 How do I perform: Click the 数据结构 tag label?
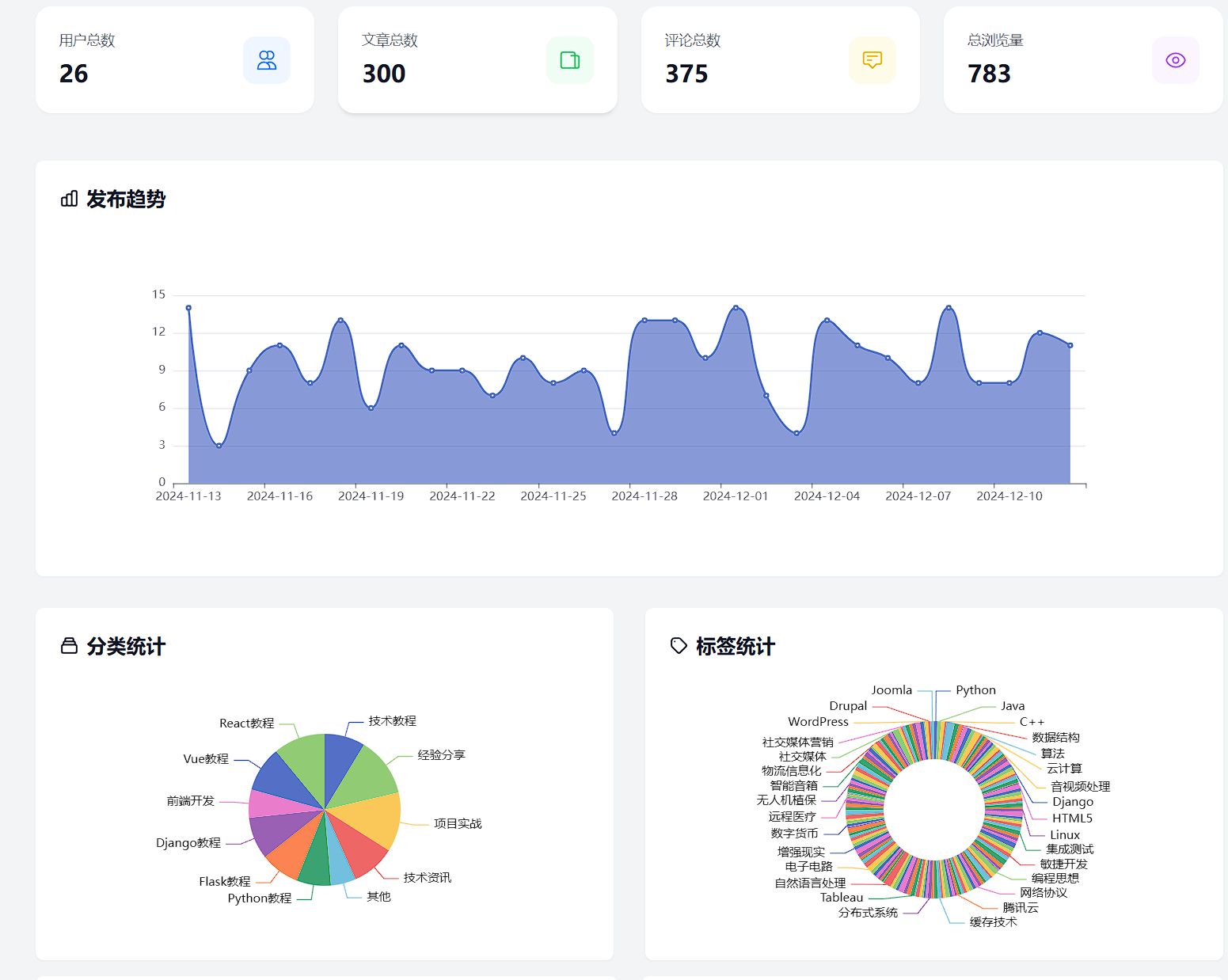point(1055,738)
